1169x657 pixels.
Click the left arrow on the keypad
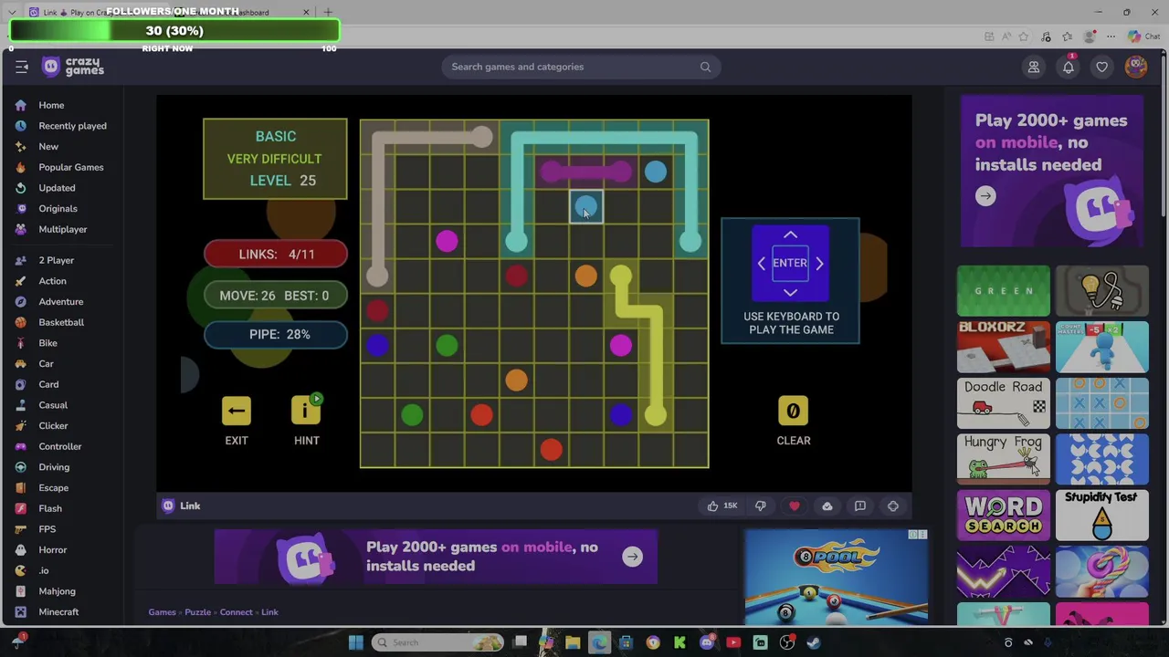click(x=762, y=264)
